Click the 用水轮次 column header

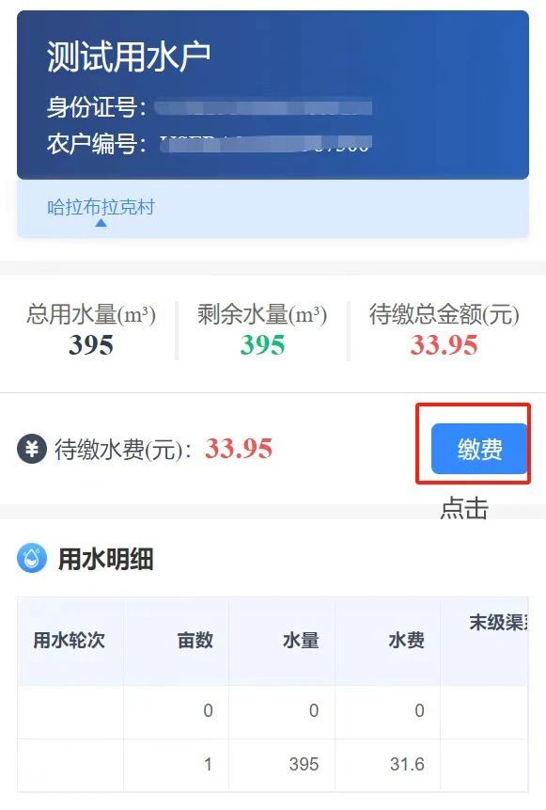[70, 640]
